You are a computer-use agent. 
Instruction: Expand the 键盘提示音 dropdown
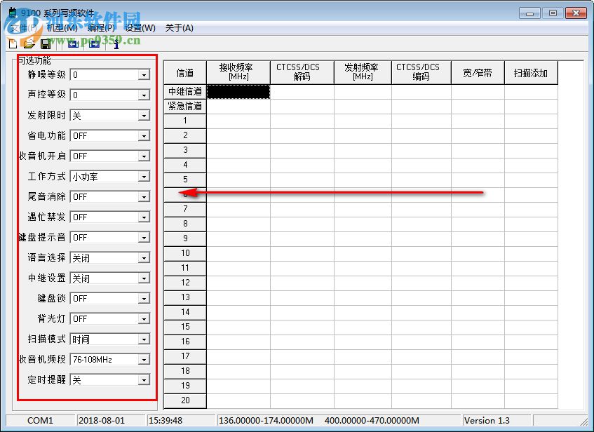coord(144,238)
